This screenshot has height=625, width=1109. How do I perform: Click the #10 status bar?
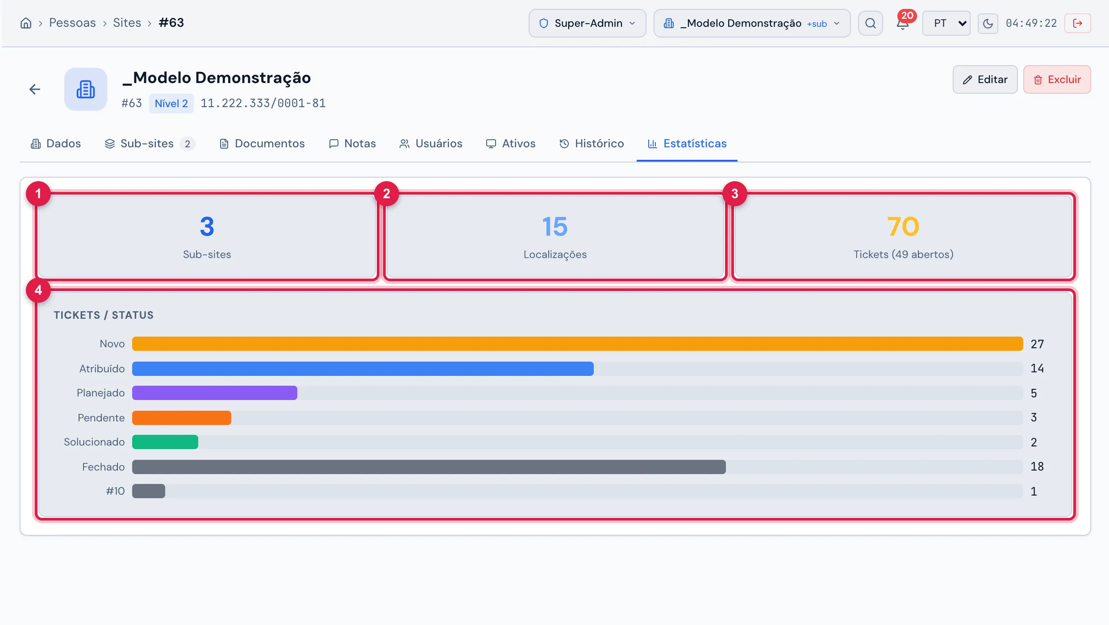(x=148, y=491)
